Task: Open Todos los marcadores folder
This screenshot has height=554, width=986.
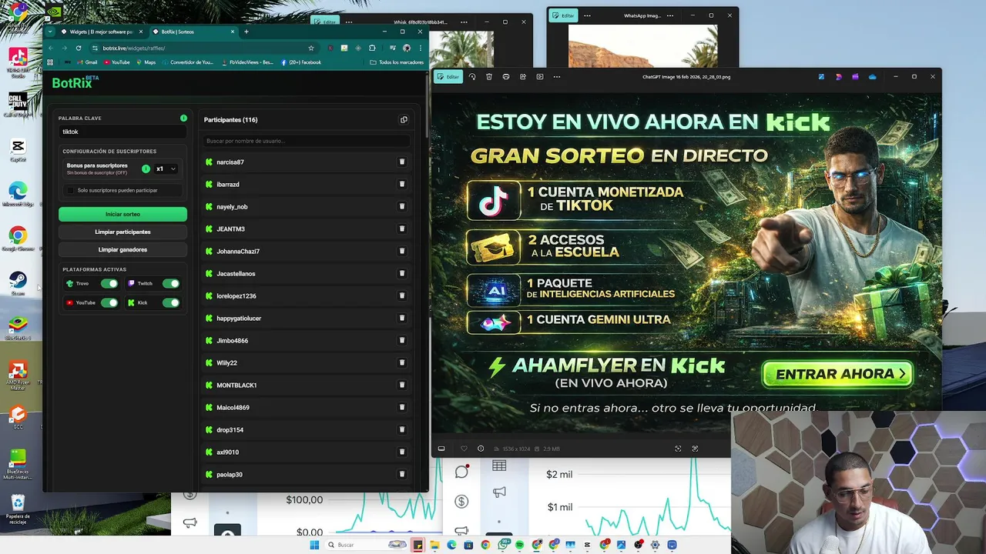Action: (397, 62)
